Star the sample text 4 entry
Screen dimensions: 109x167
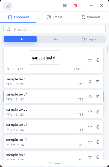coord(90,97)
